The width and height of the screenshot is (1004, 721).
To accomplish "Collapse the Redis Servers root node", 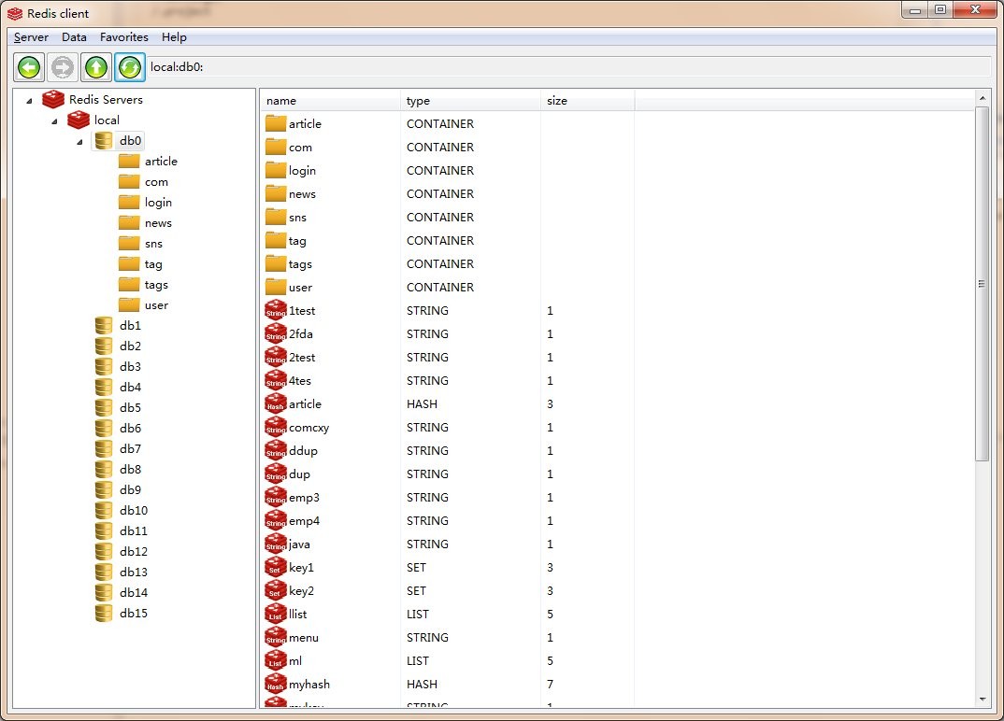I will [30, 99].
